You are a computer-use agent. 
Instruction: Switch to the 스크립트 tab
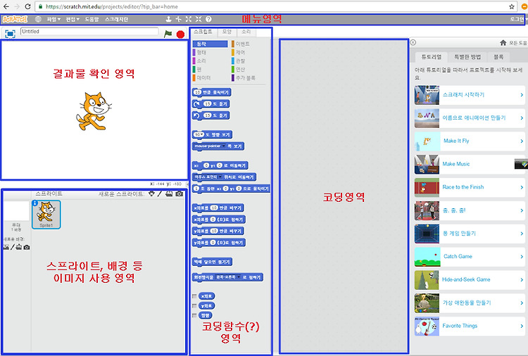[203, 32]
